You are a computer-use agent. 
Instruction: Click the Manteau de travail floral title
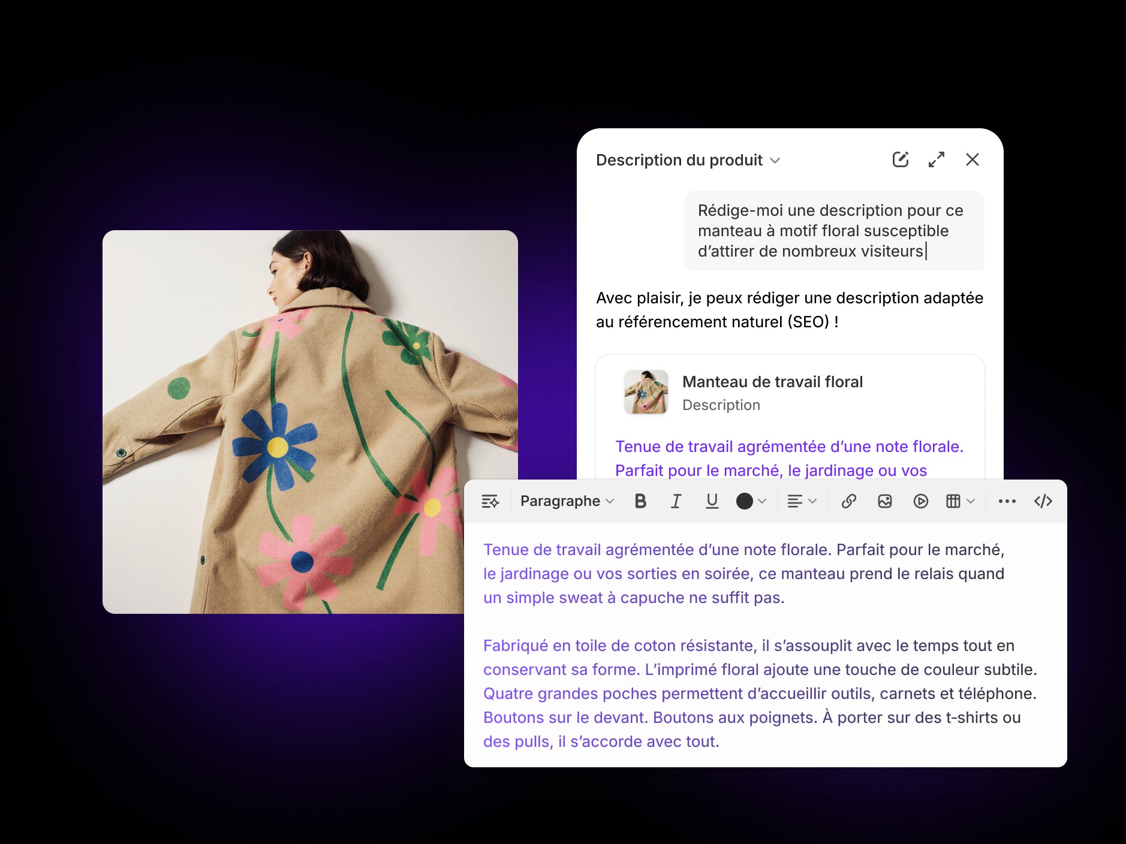coord(772,382)
